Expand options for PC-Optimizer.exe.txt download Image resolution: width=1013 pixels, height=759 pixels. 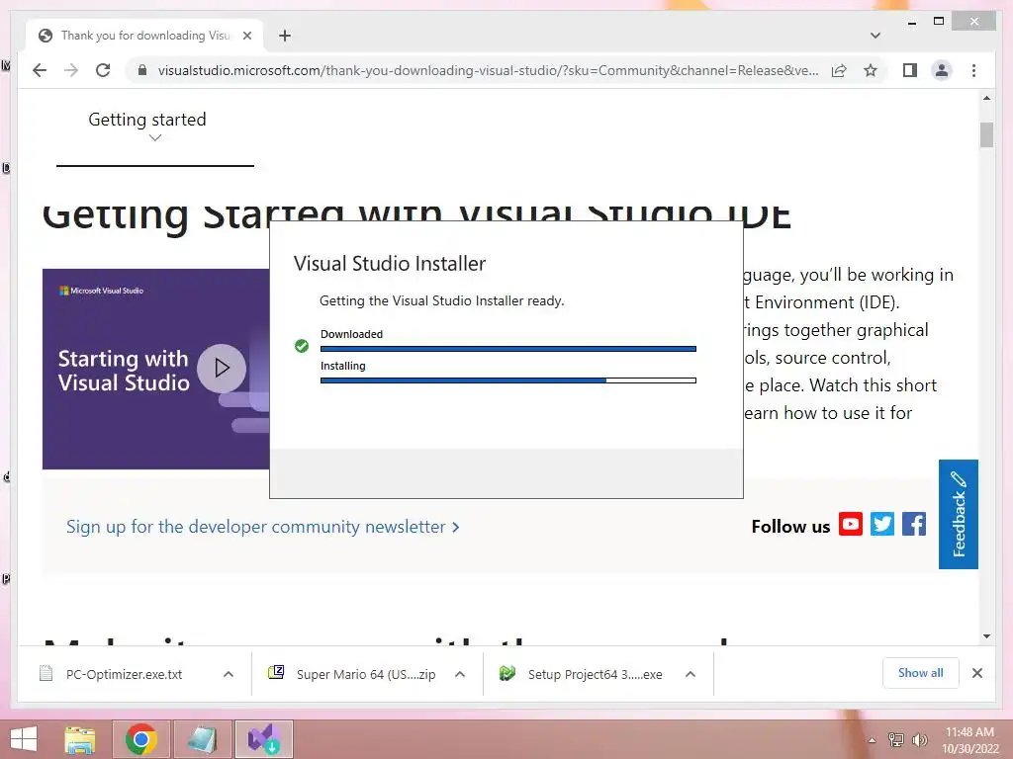(x=229, y=674)
